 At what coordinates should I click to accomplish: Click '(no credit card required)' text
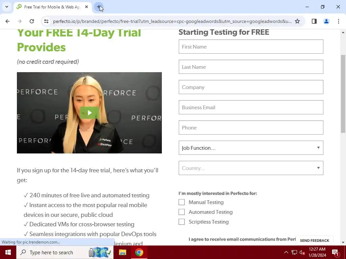pyautogui.click(x=48, y=62)
